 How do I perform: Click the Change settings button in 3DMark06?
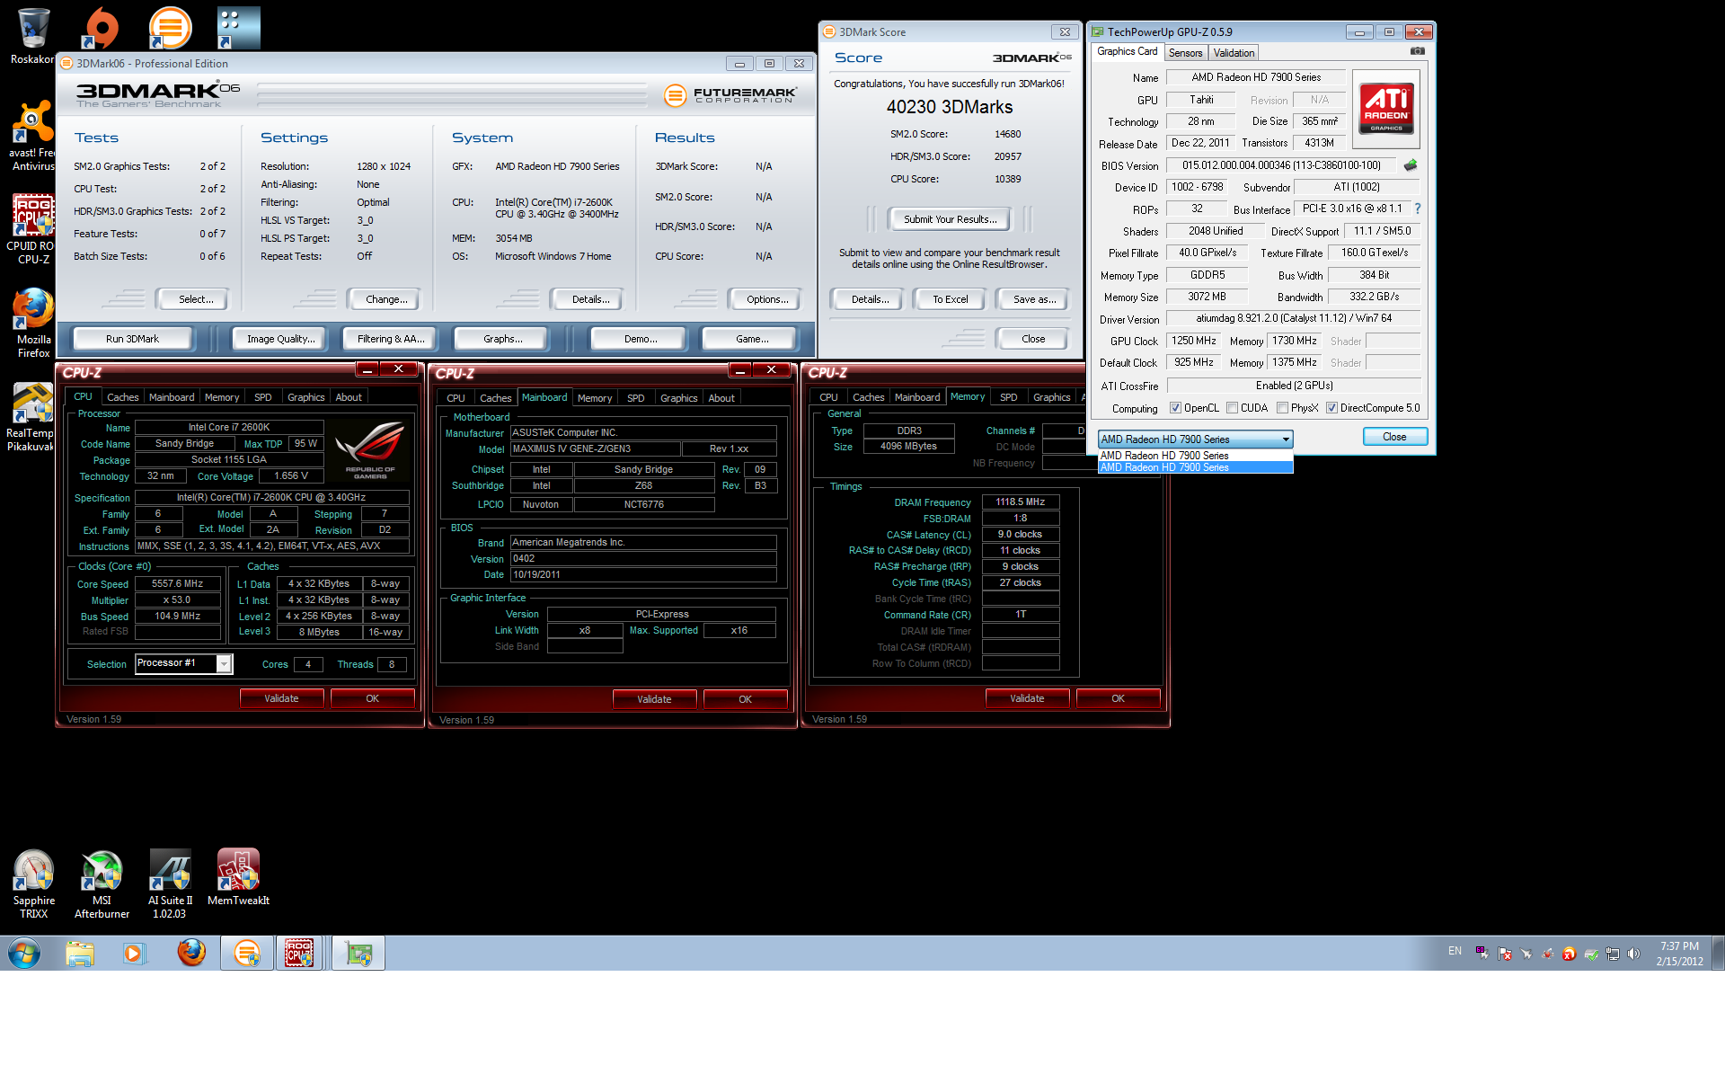tap(386, 299)
